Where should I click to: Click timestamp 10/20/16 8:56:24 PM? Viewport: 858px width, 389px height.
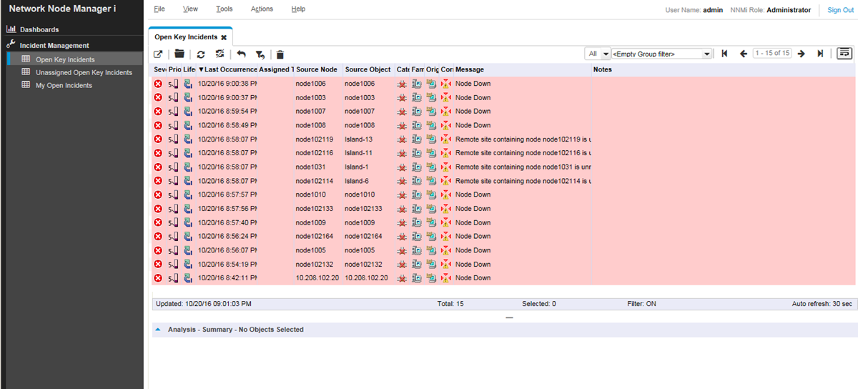227,236
